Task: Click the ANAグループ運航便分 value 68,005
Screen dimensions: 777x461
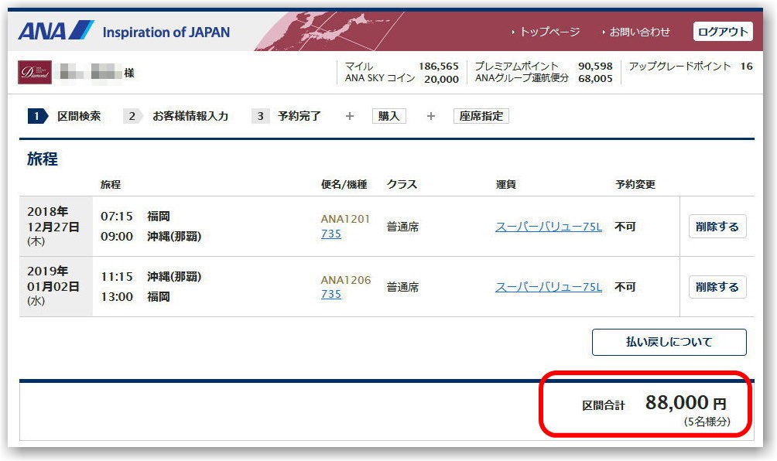Action: pos(595,79)
